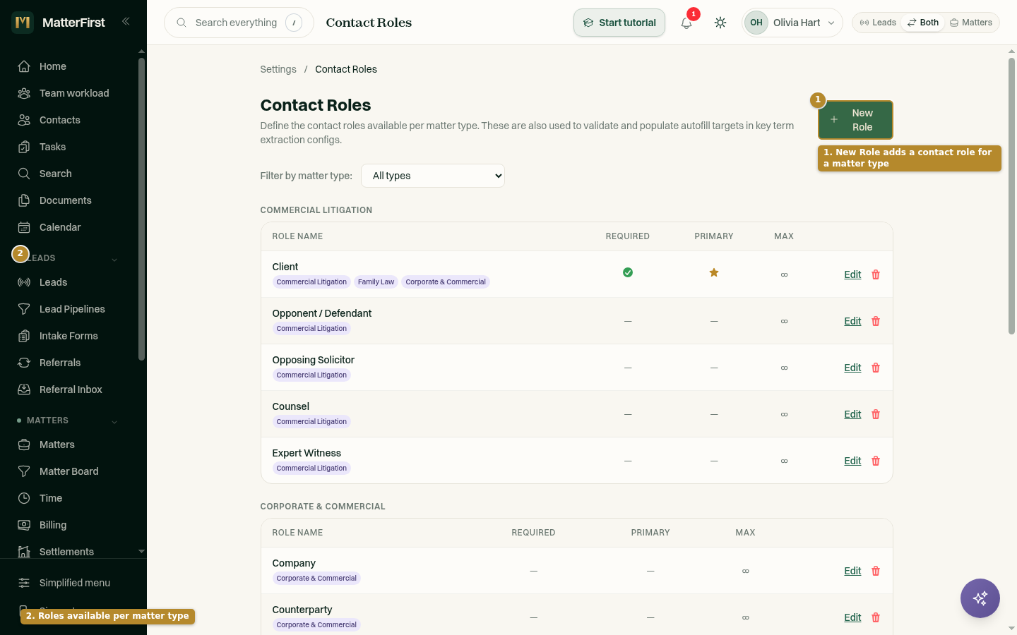
Task: Go to Settings breadcrumb link
Action: (278, 69)
